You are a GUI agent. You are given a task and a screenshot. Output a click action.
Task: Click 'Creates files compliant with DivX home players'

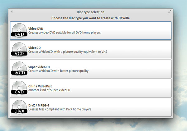(60, 109)
